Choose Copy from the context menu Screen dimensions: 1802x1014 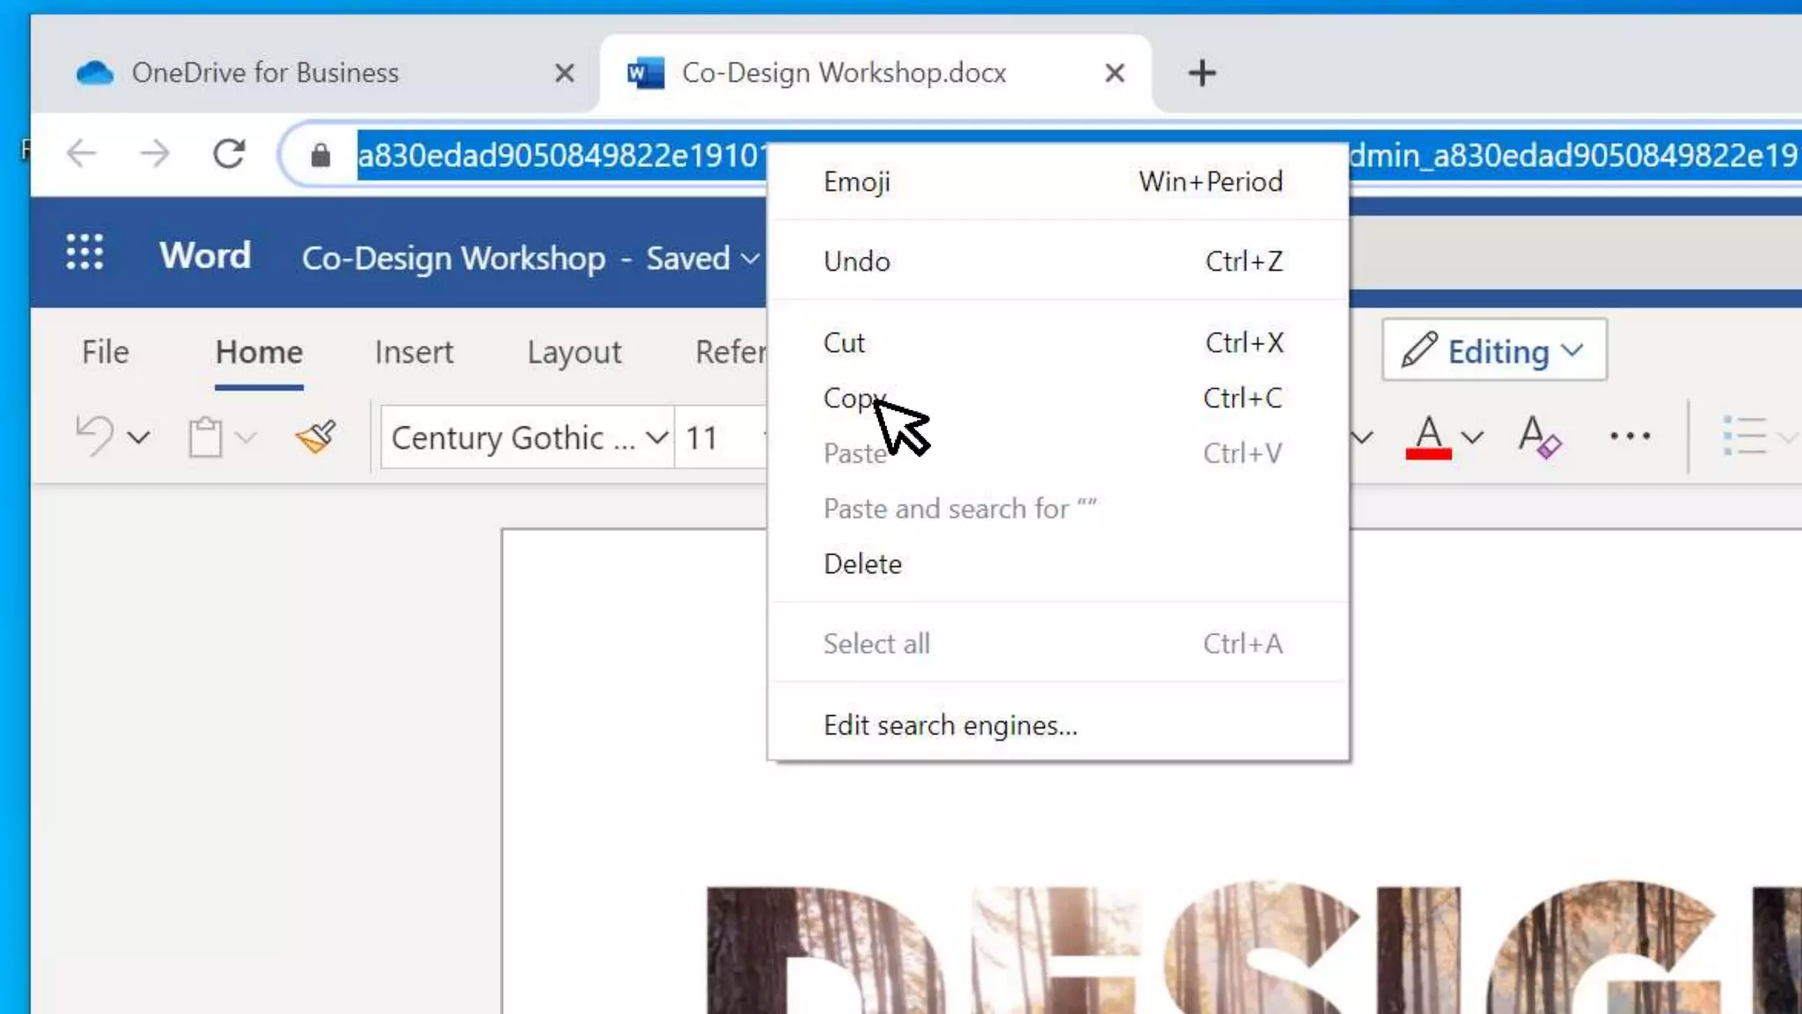tap(852, 398)
